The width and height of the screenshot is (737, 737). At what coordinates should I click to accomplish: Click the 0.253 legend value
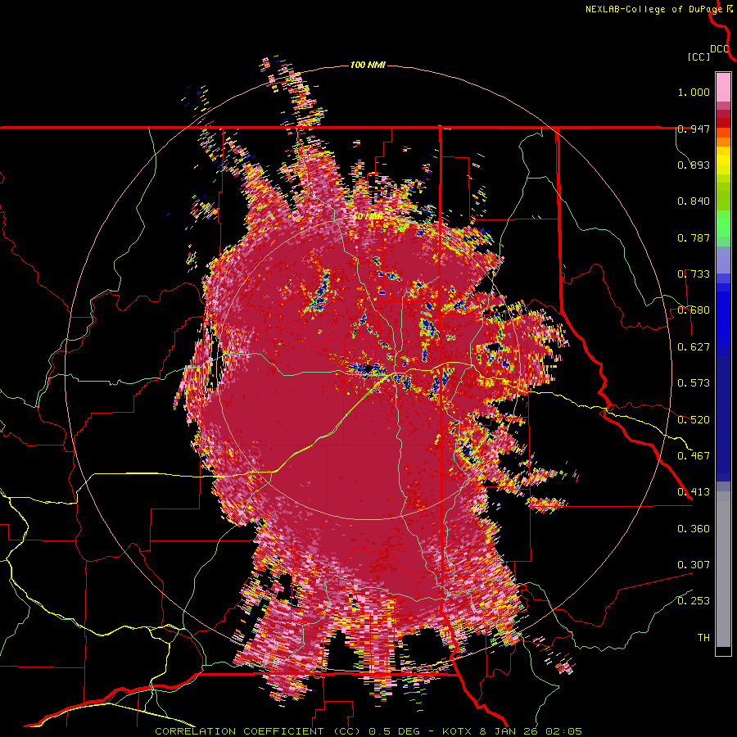[x=694, y=601]
